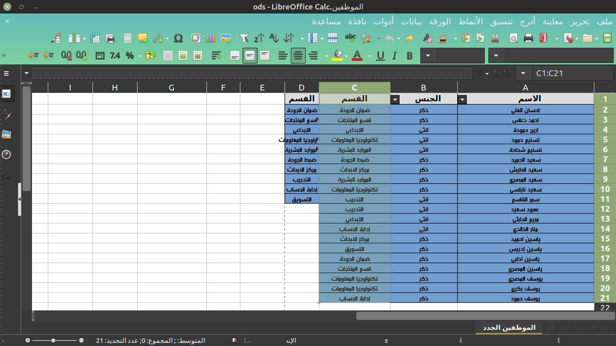Viewport: 616px width, 346px height.
Task: Toggle Italic formatting
Action: [395, 55]
